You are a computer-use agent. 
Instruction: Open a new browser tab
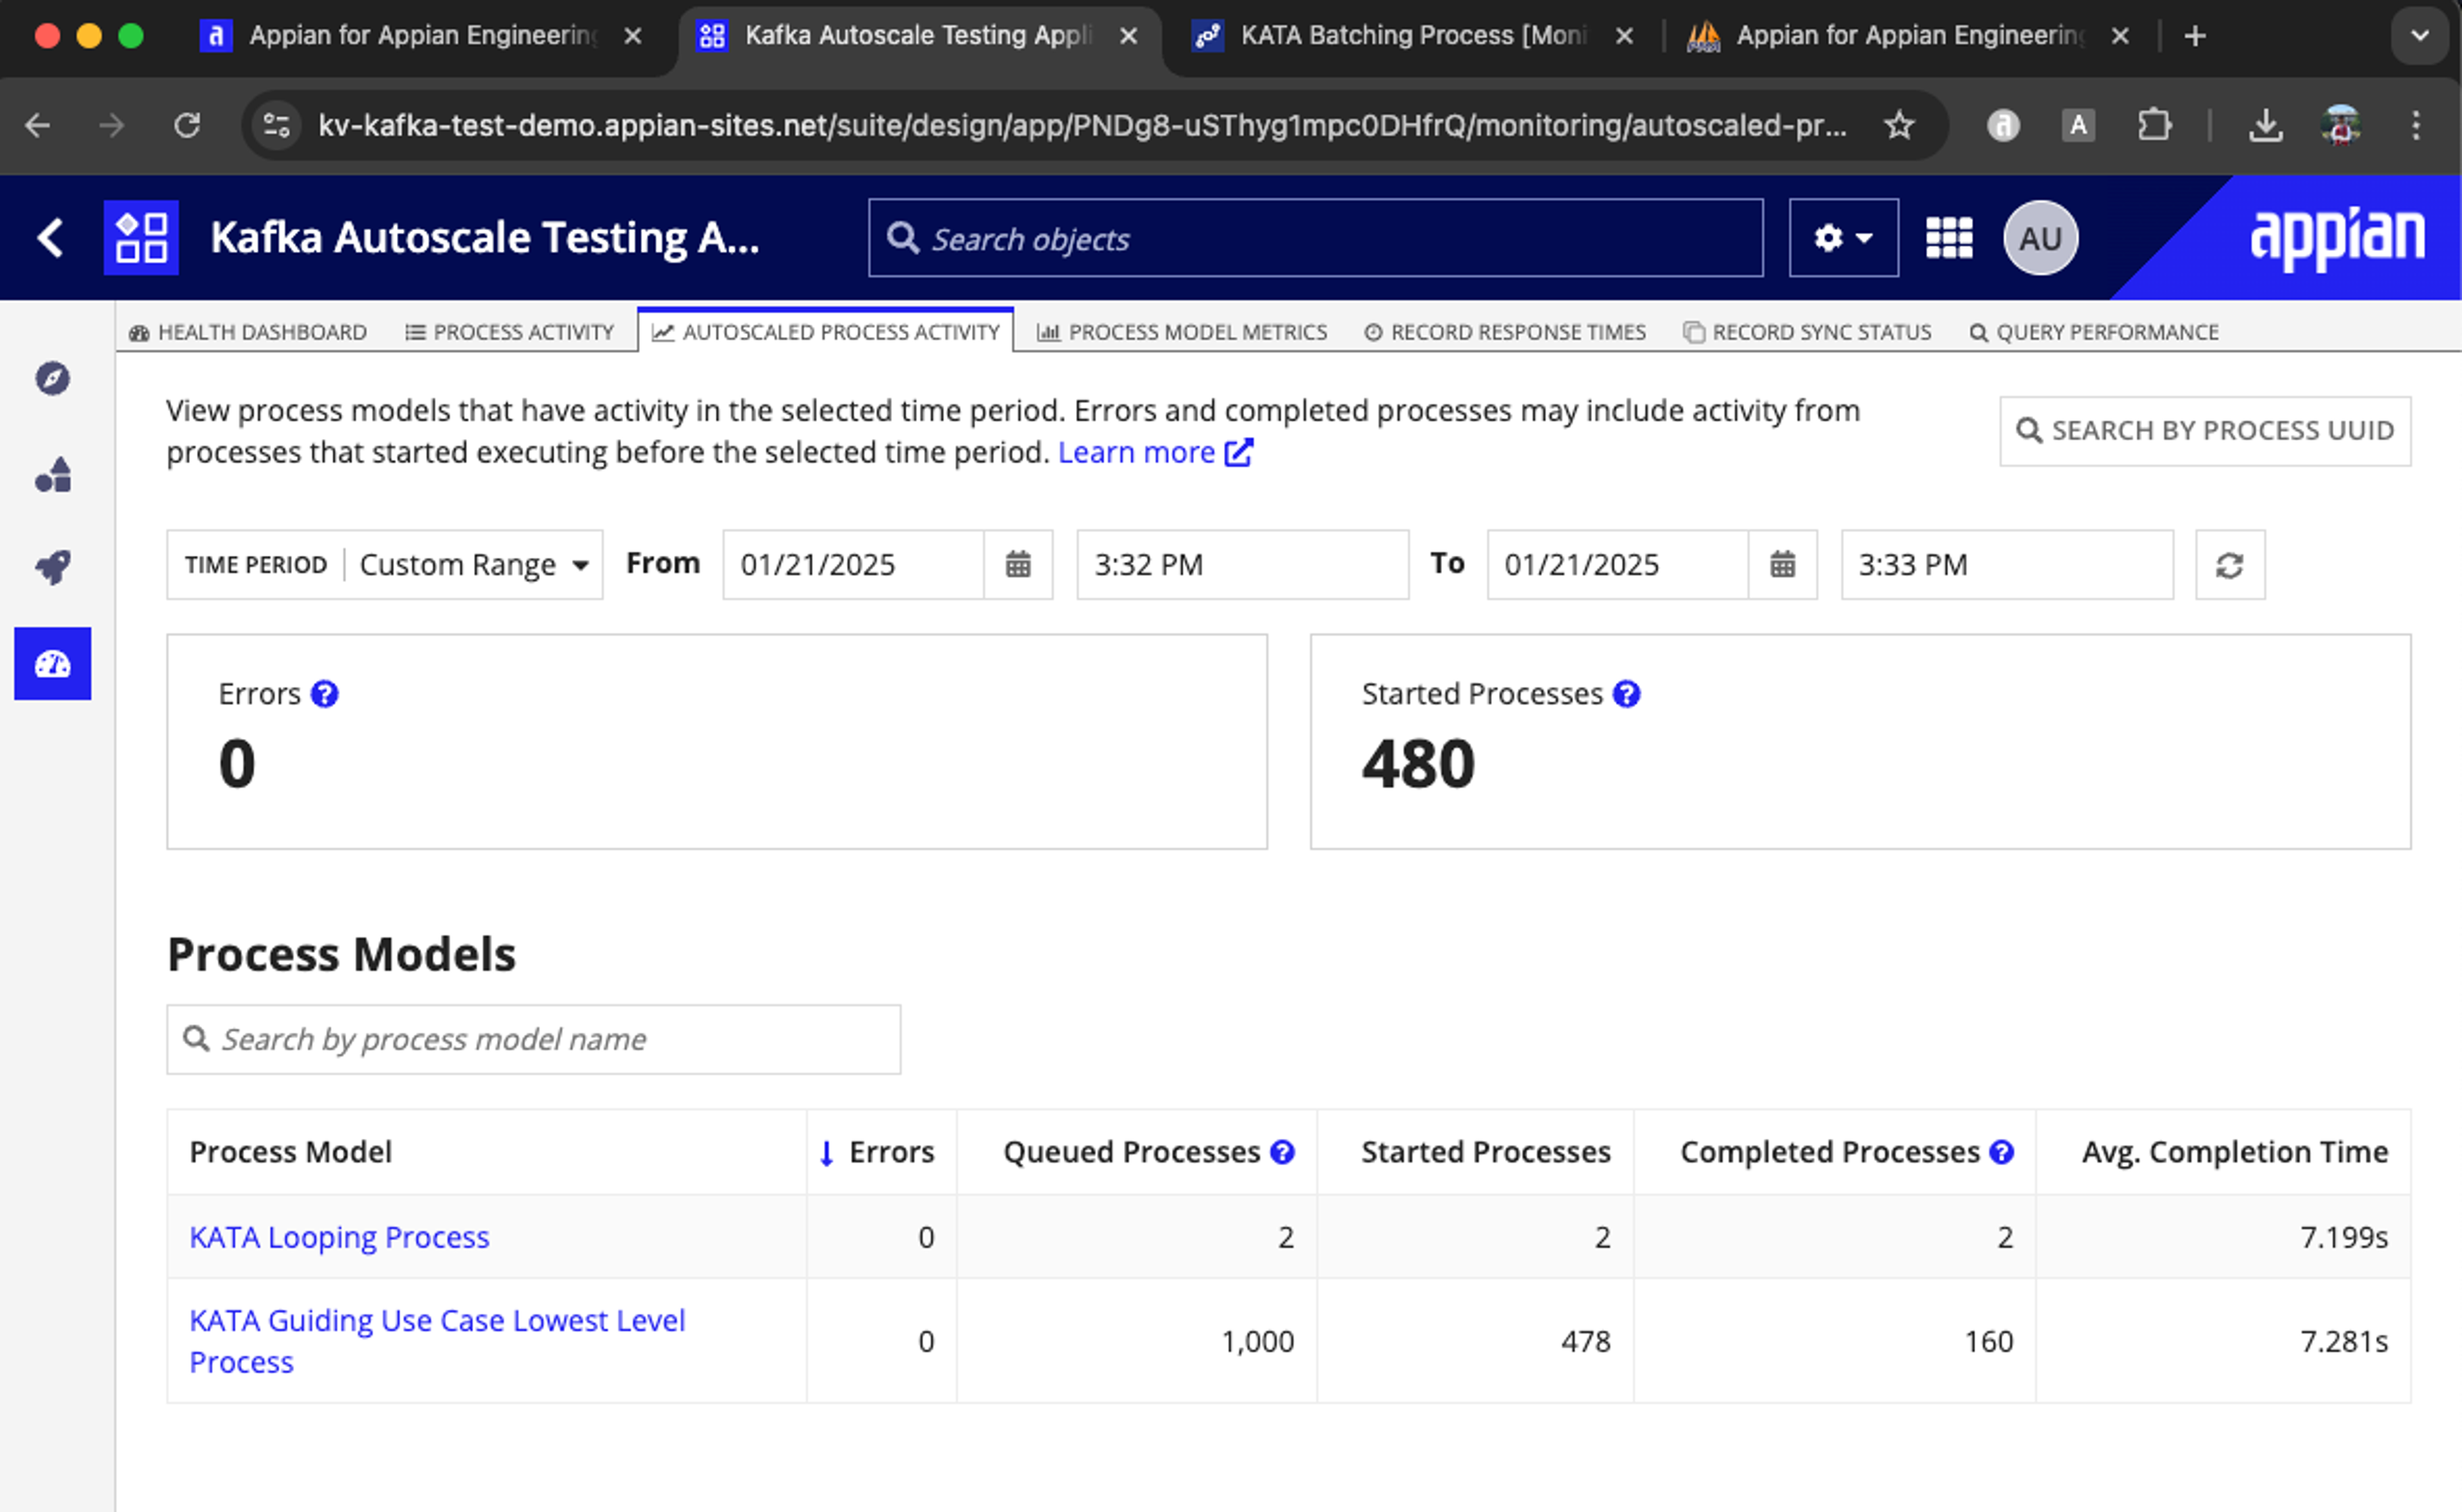(2195, 36)
